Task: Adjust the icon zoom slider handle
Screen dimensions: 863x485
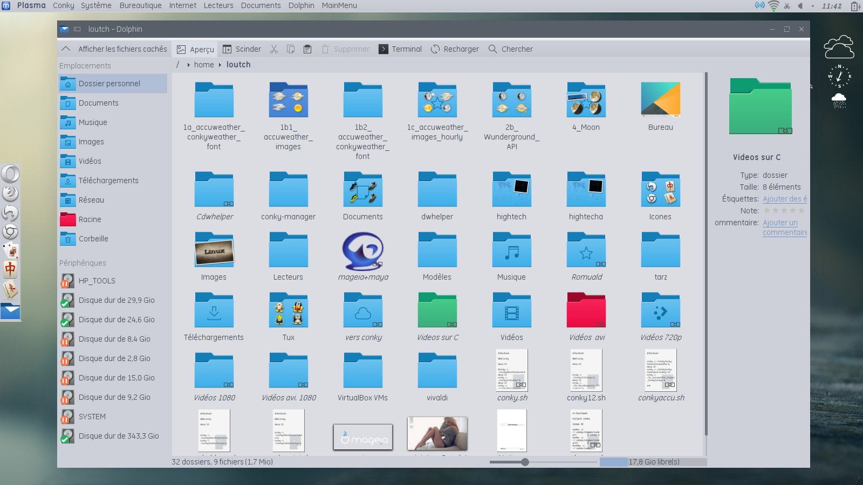Action: (x=525, y=462)
